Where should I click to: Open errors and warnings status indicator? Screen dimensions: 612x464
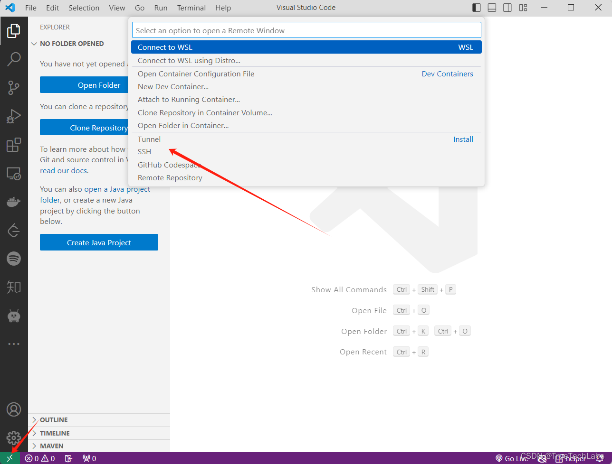tap(40, 458)
